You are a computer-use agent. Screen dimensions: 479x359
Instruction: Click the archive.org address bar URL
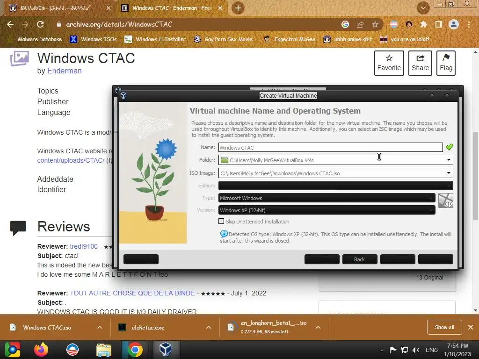pyautogui.click(x=119, y=24)
